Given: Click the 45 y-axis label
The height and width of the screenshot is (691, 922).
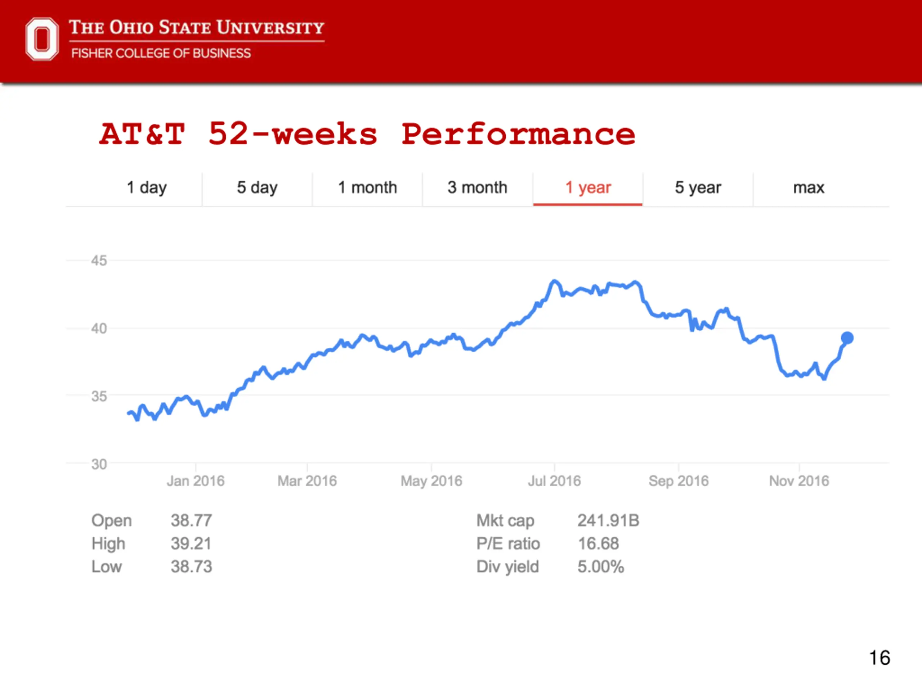Looking at the screenshot, I should (99, 261).
